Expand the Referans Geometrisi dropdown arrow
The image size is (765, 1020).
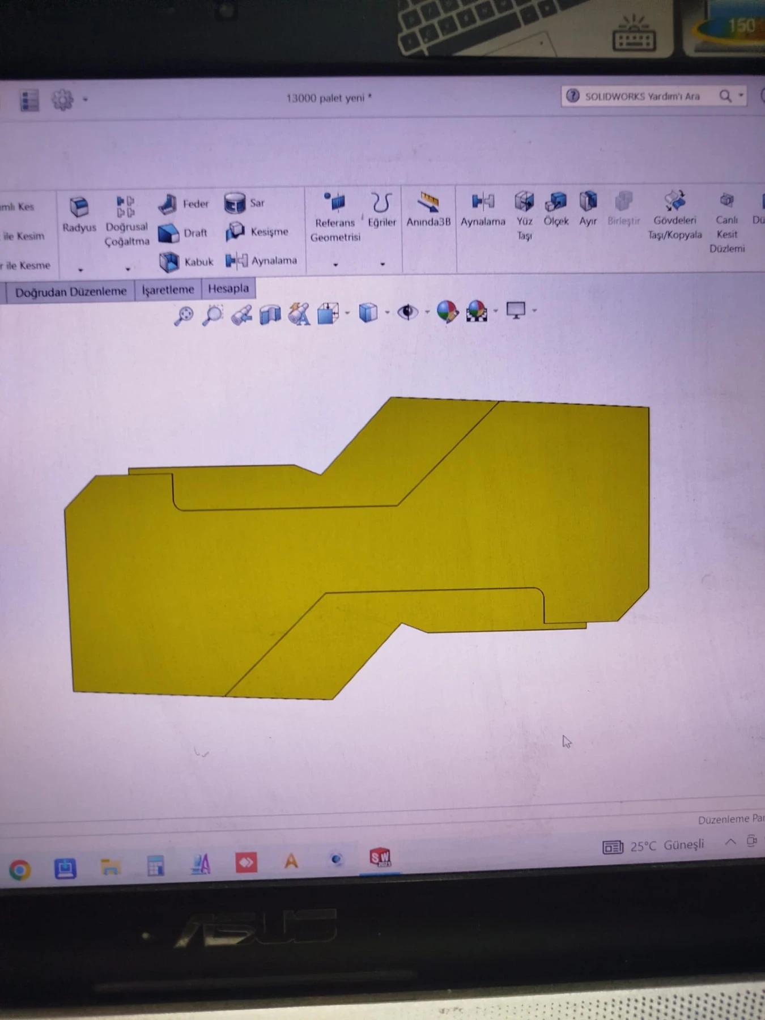(x=335, y=265)
